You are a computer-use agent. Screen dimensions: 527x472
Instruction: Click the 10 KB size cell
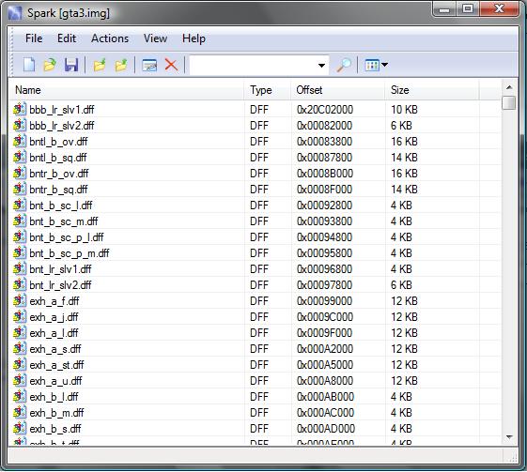point(404,110)
